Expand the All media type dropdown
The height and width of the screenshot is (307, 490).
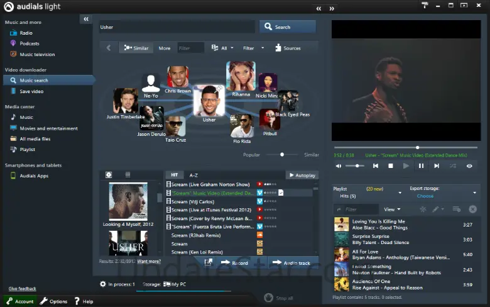[x=219, y=48]
